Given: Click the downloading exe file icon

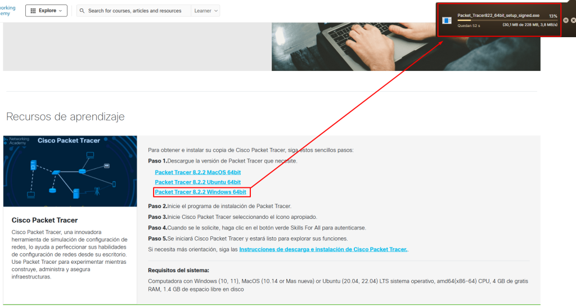Looking at the screenshot, I should [447, 21].
